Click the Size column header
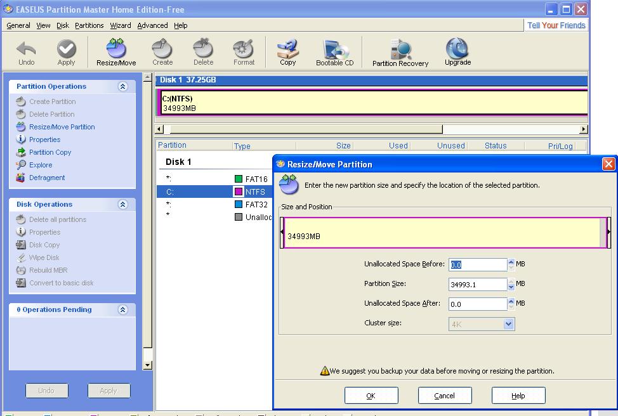Image resolution: width=618 pixels, height=416 pixels. pyautogui.click(x=343, y=146)
